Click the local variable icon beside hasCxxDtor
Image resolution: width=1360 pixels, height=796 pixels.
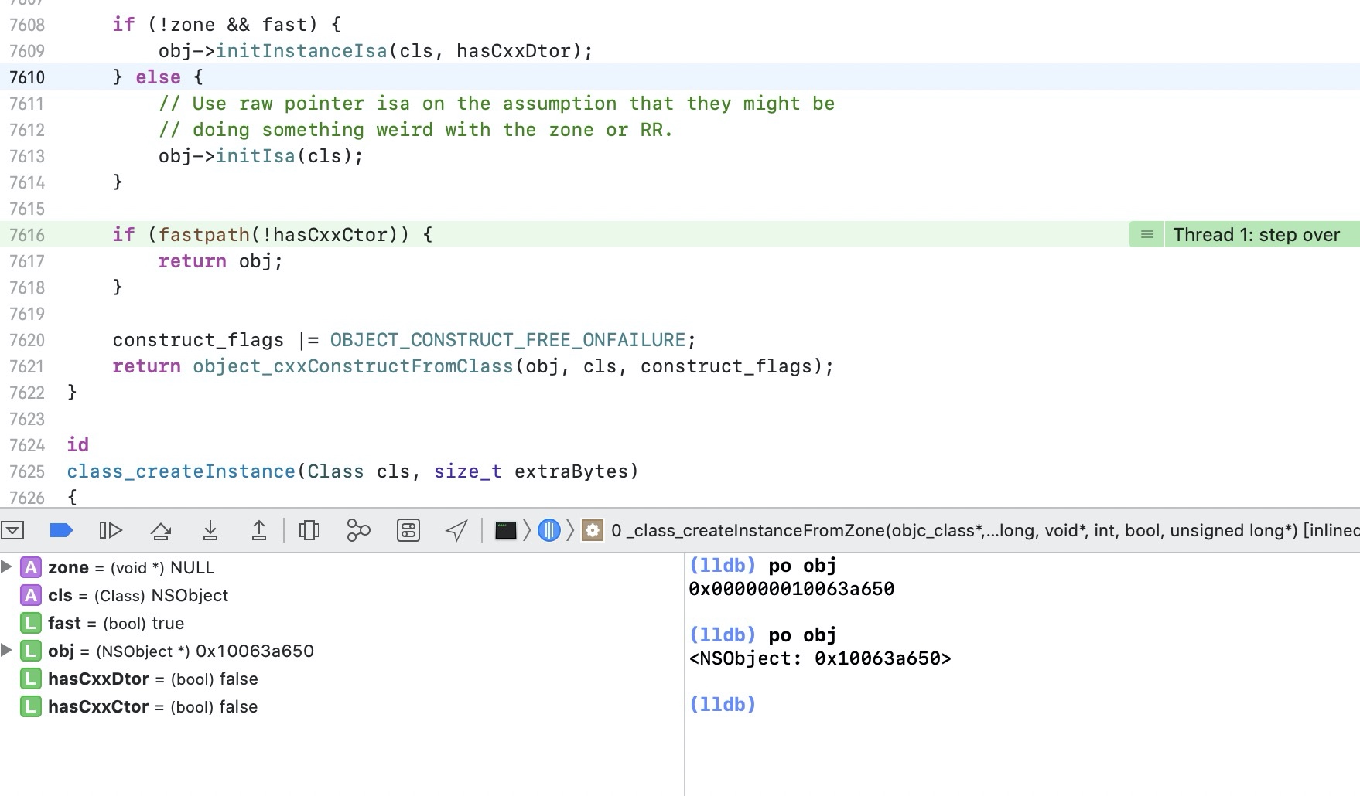tap(30, 679)
